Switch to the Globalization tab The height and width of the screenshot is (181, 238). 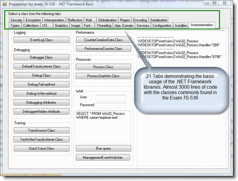tap(107, 20)
